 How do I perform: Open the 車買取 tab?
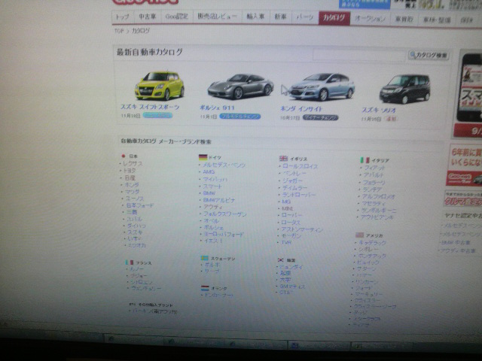point(404,19)
